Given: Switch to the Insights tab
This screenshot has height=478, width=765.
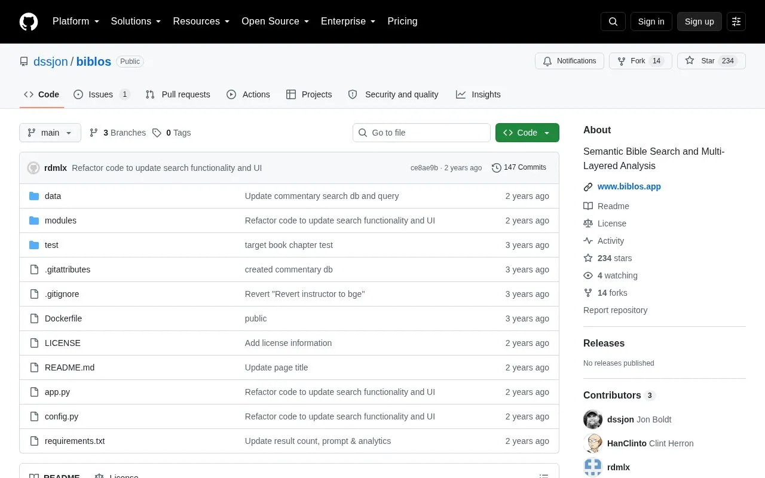Looking at the screenshot, I should [478, 94].
